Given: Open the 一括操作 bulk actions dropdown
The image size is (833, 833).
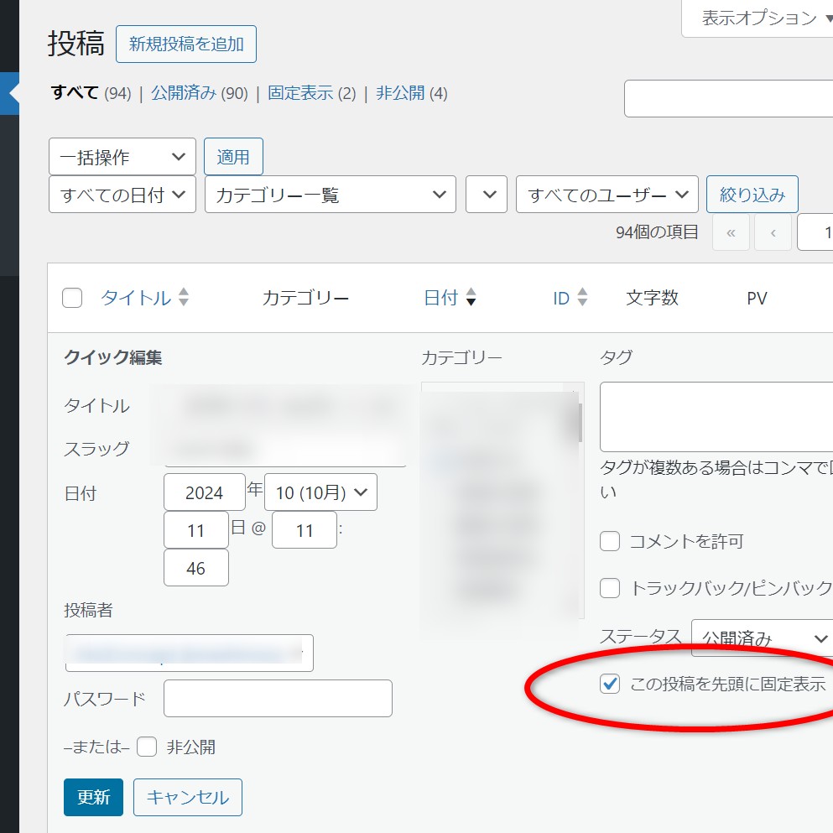Looking at the screenshot, I should pyautogui.click(x=122, y=157).
